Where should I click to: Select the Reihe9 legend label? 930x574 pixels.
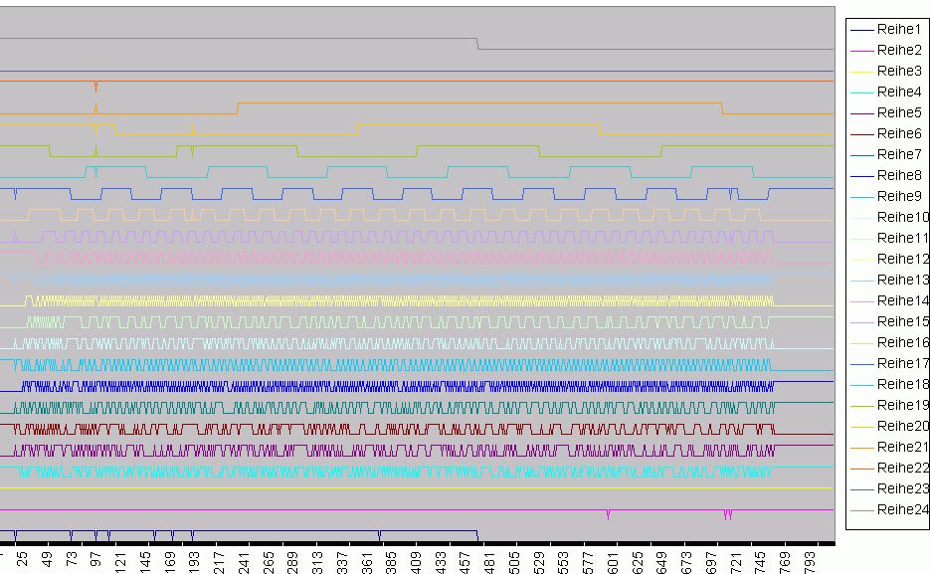tap(899, 196)
